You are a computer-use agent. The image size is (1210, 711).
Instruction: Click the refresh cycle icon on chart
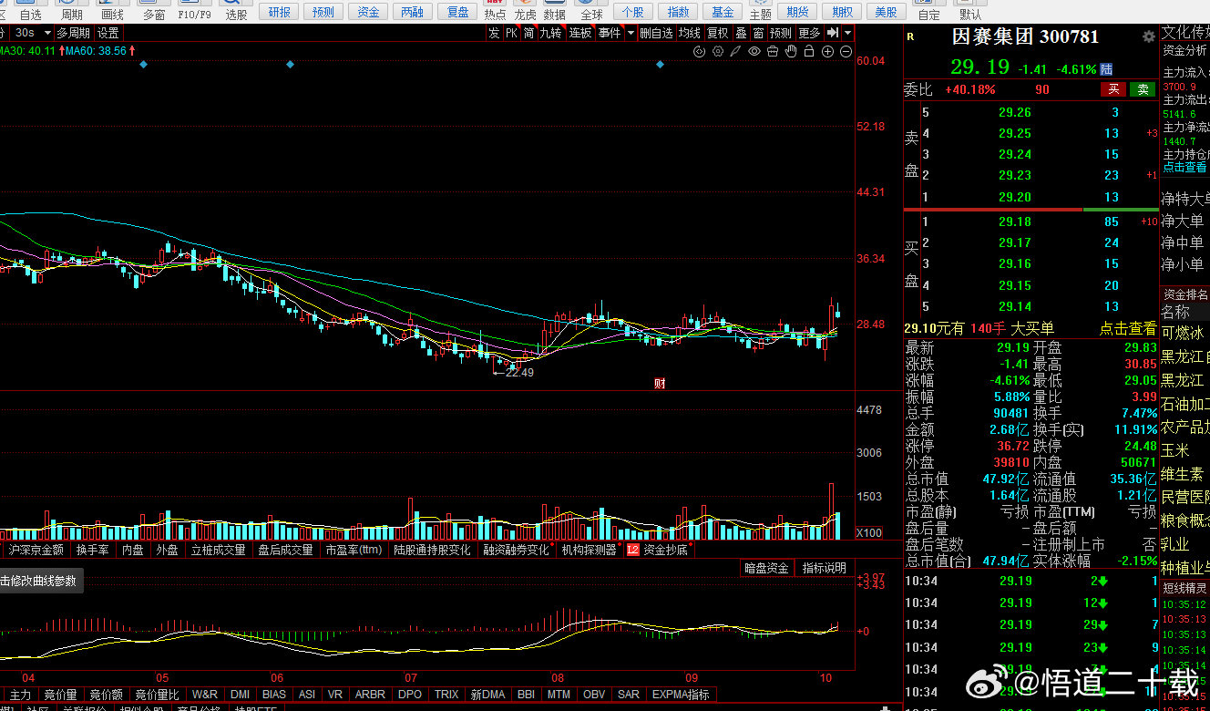click(x=699, y=52)
